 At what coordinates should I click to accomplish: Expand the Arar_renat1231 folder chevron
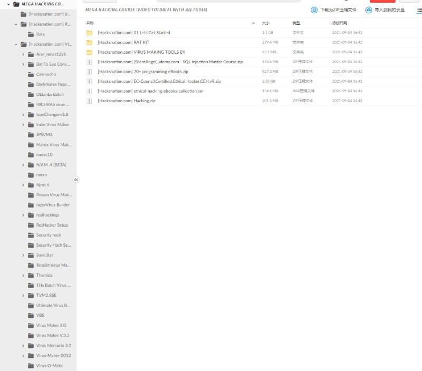24,54
